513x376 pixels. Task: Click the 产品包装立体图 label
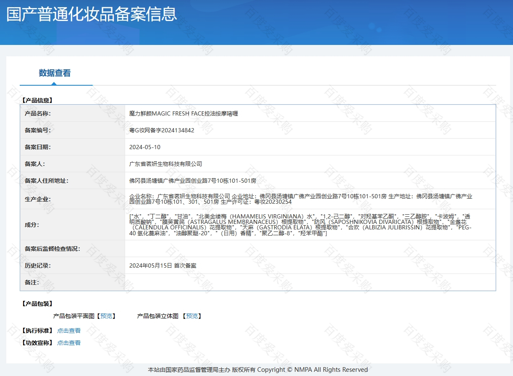(158, 316)
